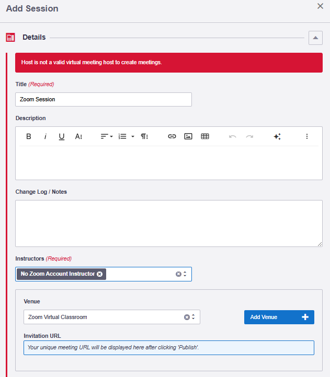Click the text alignment icon
The height and width of the screenshot is (377, 330).
tap(104, 136)
